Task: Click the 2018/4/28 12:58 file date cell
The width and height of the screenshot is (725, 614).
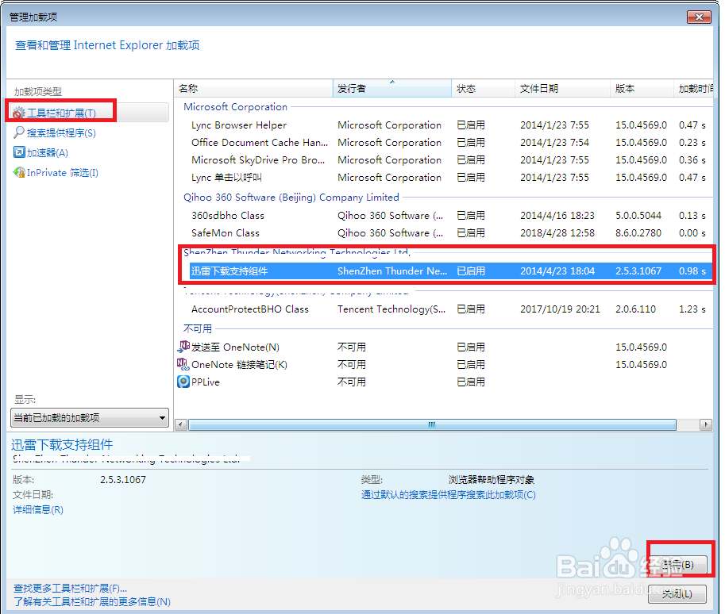Action: pyautogui.click(x=557, y=233)
